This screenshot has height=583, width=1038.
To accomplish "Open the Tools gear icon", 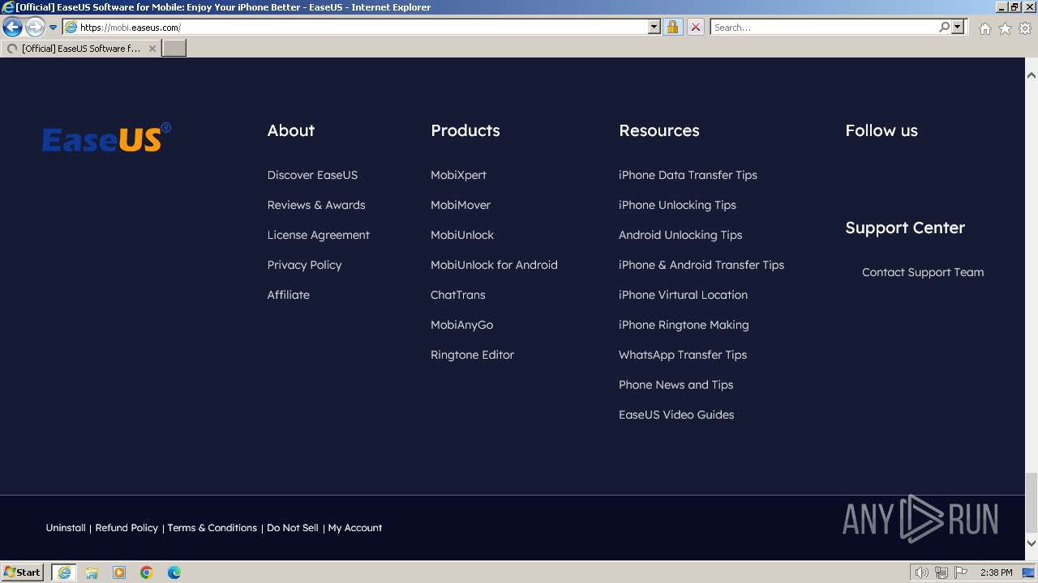I will click(1025, 28).
